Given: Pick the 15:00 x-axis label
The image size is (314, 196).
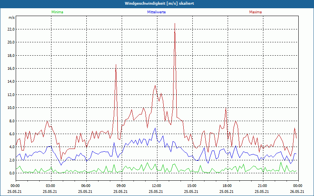Looking at the screenshot, I should [192, 186].
